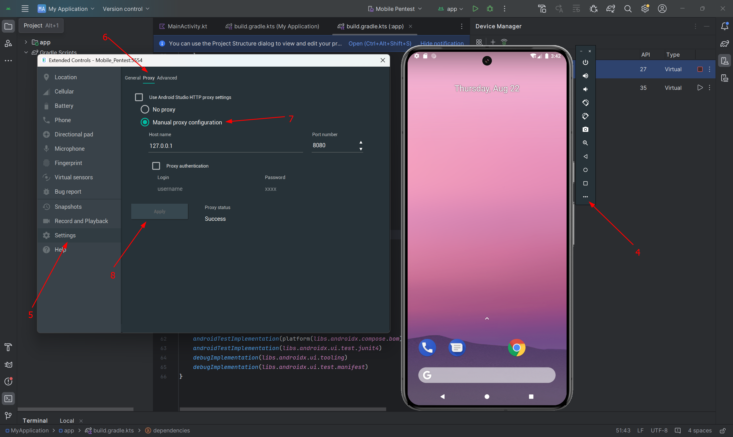Take an emulator screenshot with camera icon
The width and height of the screenshot is (733, 437).
tap(585, 130)
